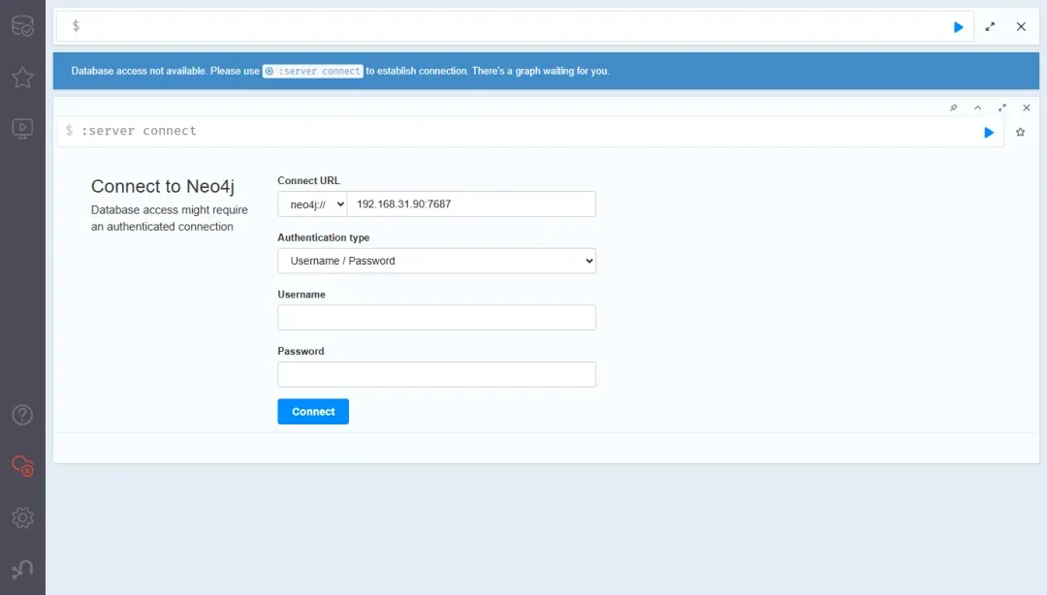
Task: Open the Authentication type dropdown
Action: tap(436, 261)
